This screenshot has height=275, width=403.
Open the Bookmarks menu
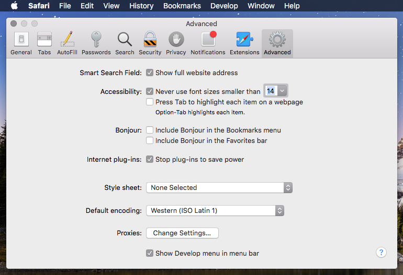pos(182,6)
